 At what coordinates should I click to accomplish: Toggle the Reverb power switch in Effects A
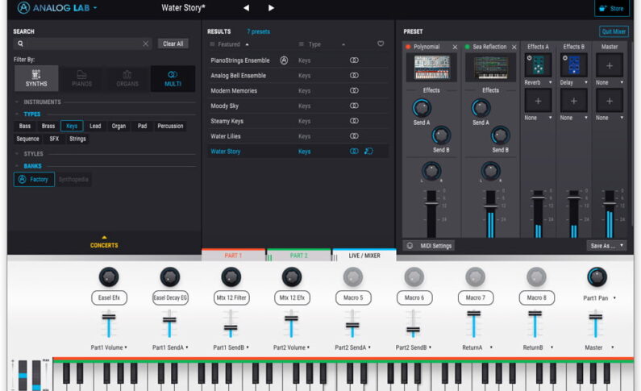(x=530, y=58)
